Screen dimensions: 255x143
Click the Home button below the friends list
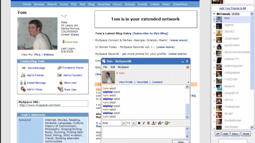pos(246,134)
